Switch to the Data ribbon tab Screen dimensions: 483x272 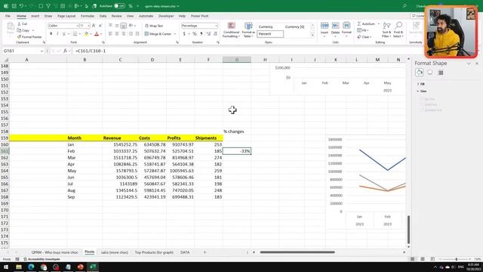[103, 16]
